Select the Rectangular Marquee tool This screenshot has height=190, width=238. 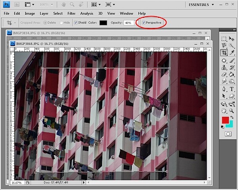click(224, 39)
